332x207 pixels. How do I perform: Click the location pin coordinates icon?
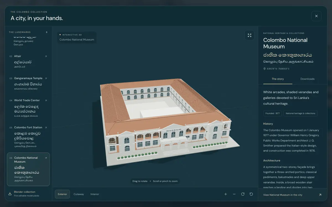pos(264,69)
